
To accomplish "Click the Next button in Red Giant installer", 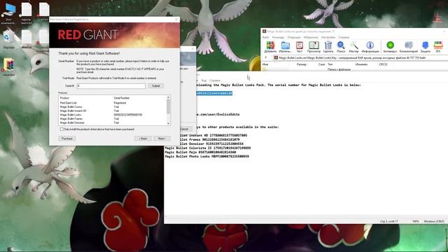I will point(162,139).
